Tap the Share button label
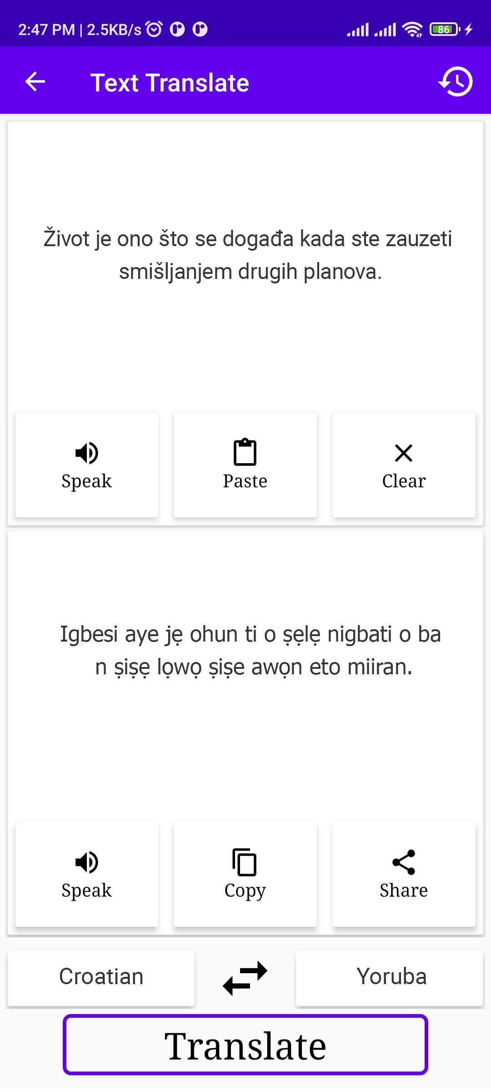The width and height of the screenshot is (491, 1092). (x=404, y=890)
